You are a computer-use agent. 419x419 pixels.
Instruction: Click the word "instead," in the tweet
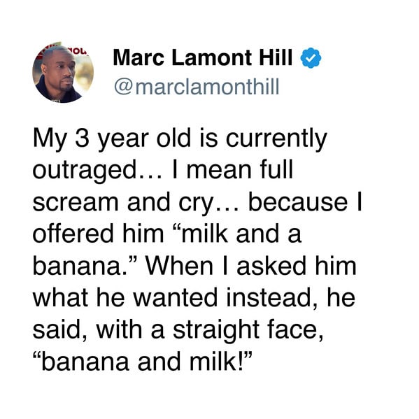pos(273,297)
